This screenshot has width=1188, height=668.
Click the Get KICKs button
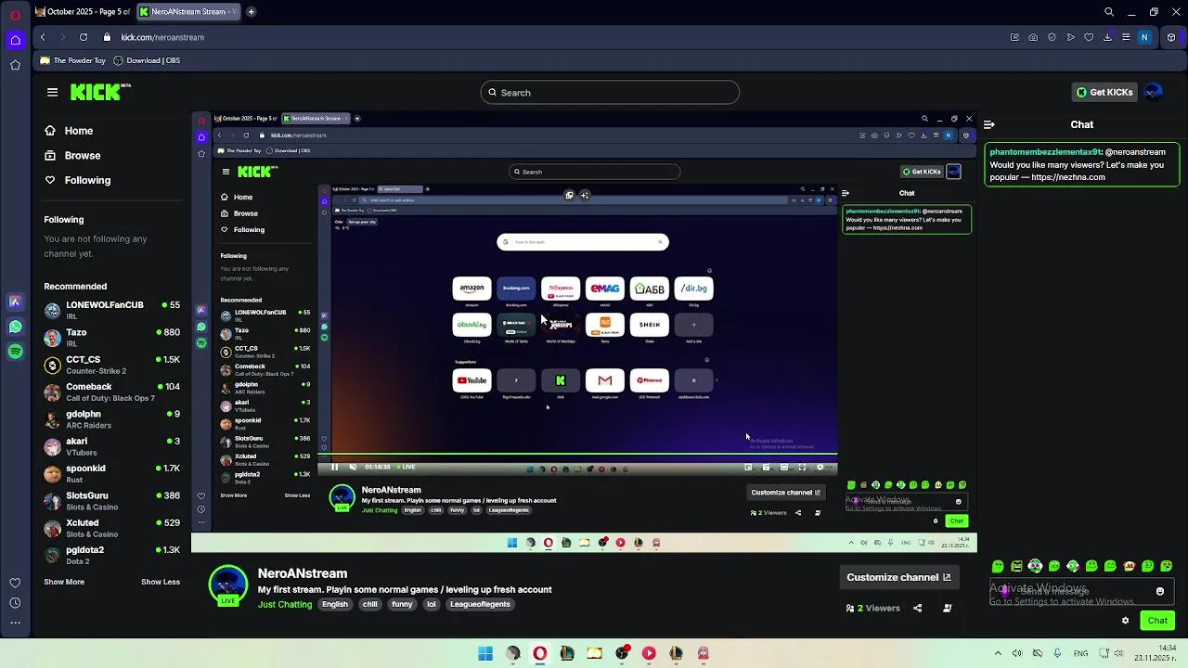[x=1104, y=92]
